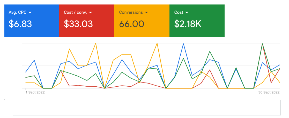This screenshot has width=289, height=118.
Task: Expand the Cost metric dropdown arrow
Action: (187, 13)
